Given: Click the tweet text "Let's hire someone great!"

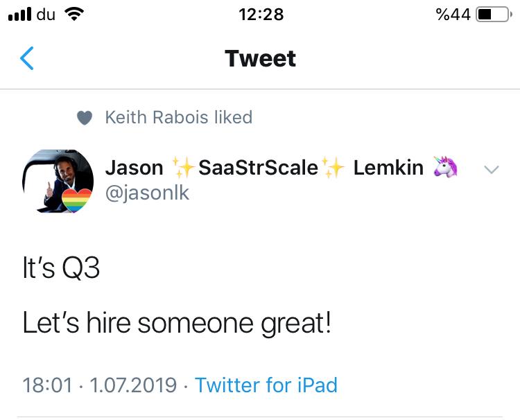Looking at the screenshot, I should (x=177, y=323).
